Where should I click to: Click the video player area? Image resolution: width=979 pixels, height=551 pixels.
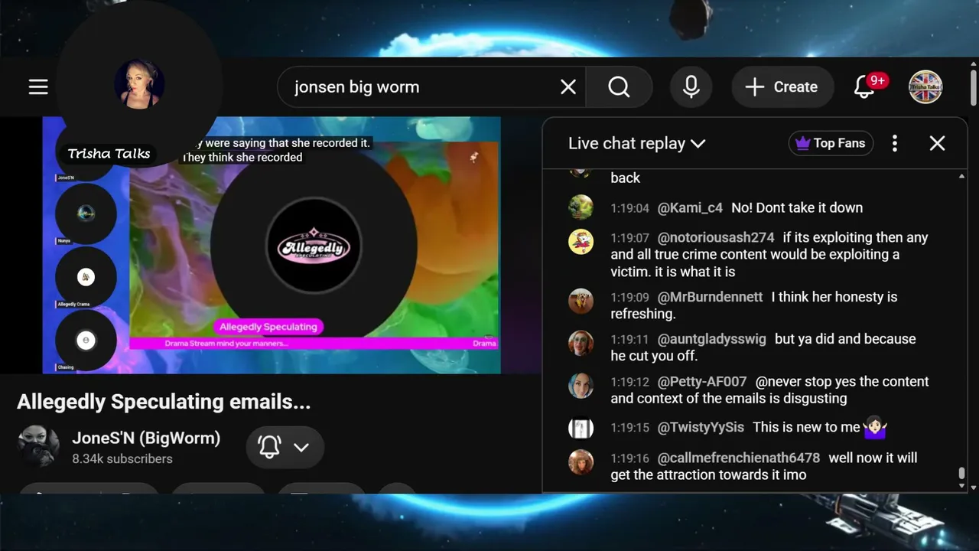pyautogui.click(x=272, y=245)
